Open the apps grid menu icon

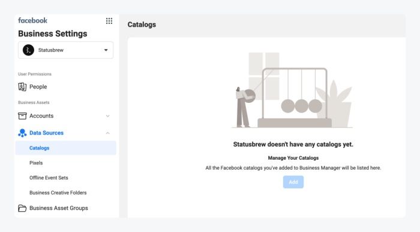(x=109, y=21)
